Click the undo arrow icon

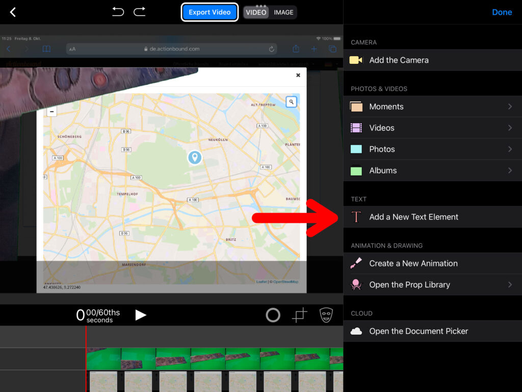coord(118,12)
